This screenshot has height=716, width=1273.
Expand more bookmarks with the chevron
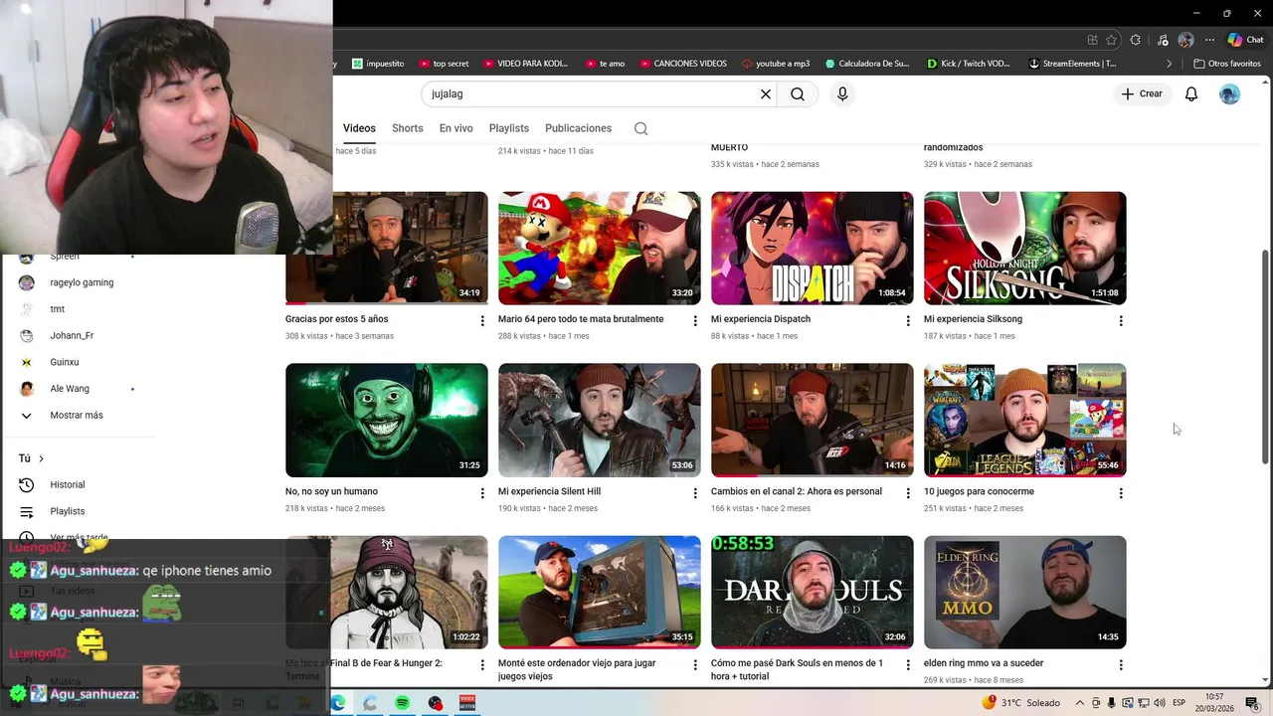point(1172,64)
